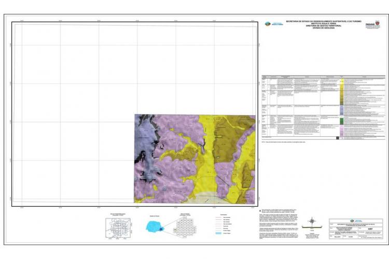This screenshot has width=389, height=259.
Task: Select the blue-lavender swatch in the legend table
Action: (342, 110)
